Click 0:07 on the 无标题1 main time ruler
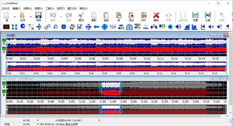This screenshot has height=126, width=233. [106, 59]
